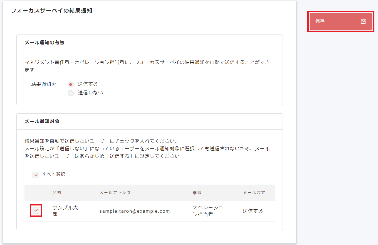Toggle the すべて選択 select-all checkbox
The image size is (378, 245).
36,175
